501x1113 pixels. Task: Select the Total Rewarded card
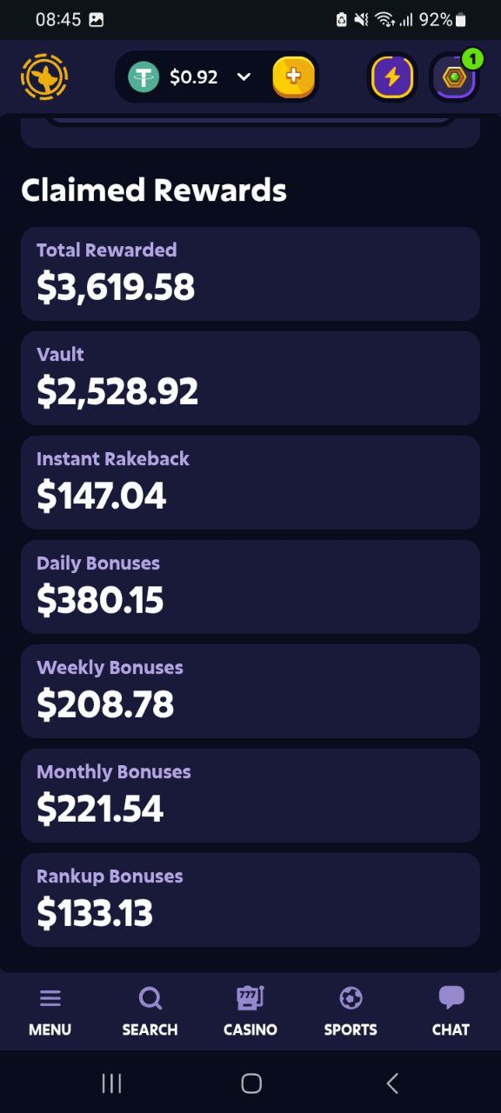pyautogui.click(x=250, y=274)
